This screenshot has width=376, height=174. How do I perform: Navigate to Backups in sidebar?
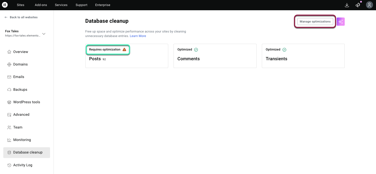point(20,89)
